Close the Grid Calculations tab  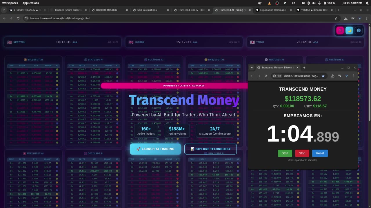[168, 10]
